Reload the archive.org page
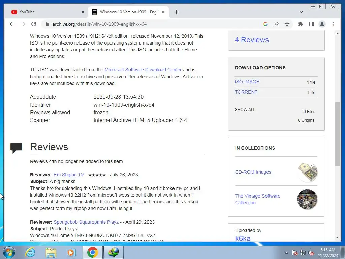This screenshot has width=345, height=259. pos(34,24)
